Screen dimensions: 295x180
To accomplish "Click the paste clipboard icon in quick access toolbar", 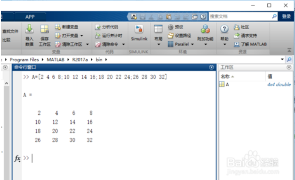I will 169,17.
